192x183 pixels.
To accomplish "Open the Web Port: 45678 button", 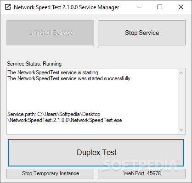I will click(141, 173).
